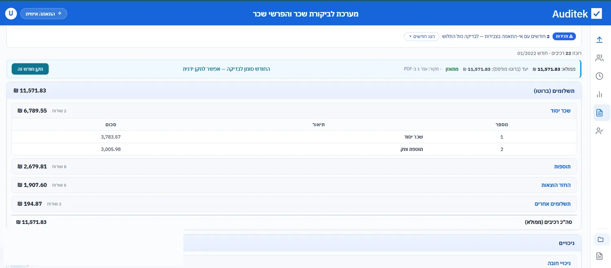This screenshot has width=611, height=268.
Task: Toggle the 'ניכויים' section header
Action: (382, 243)
